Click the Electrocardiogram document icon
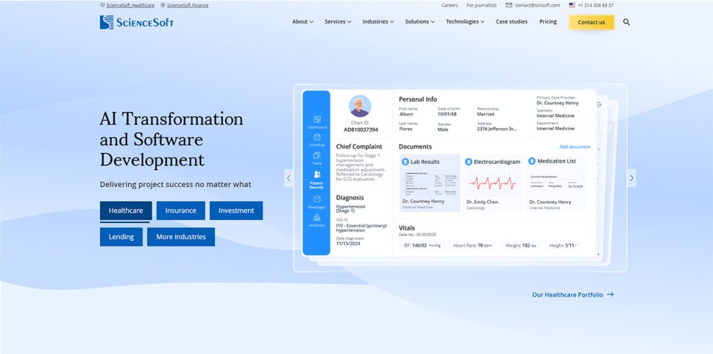This screenshot has height=354, width=713. [x=469, y=162]
